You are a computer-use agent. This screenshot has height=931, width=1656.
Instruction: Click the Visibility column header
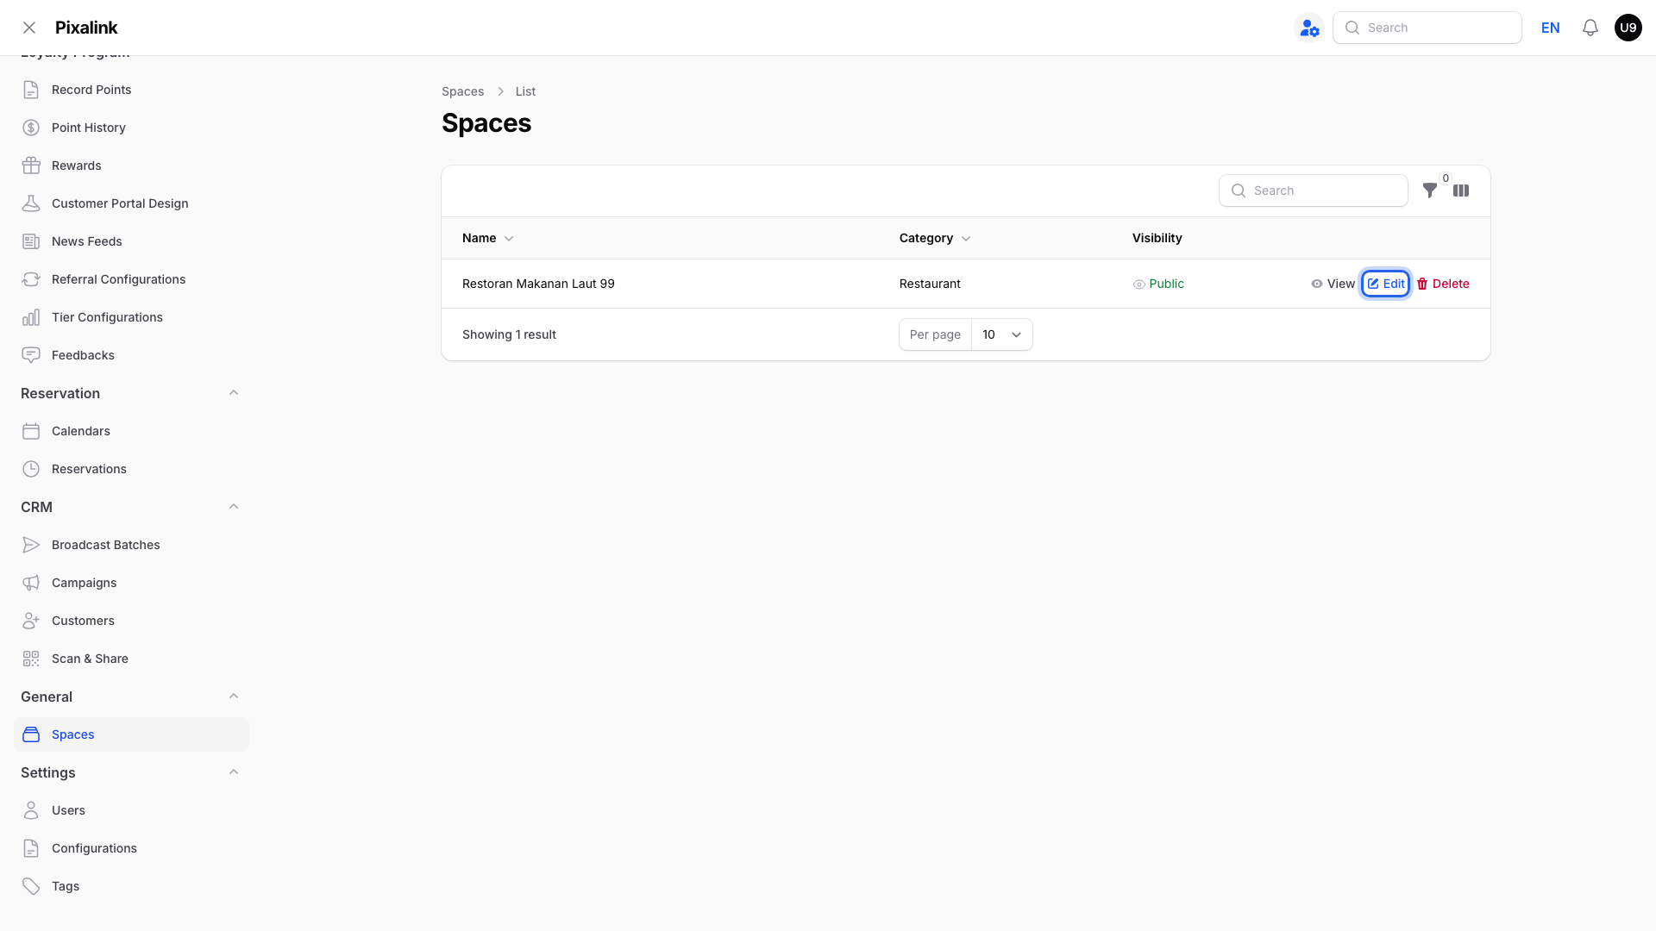(1157, 238)
